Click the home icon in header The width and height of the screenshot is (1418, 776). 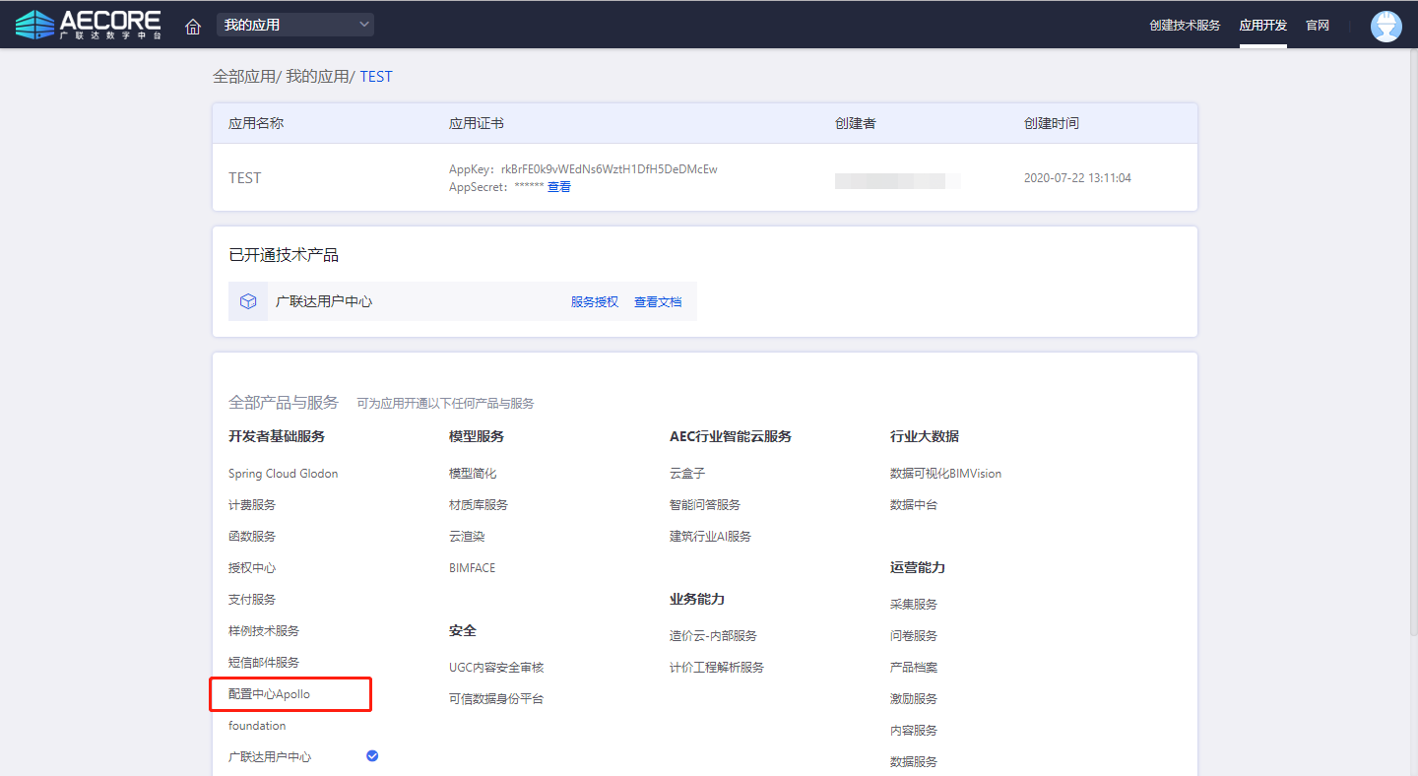[x=193, y=26]
